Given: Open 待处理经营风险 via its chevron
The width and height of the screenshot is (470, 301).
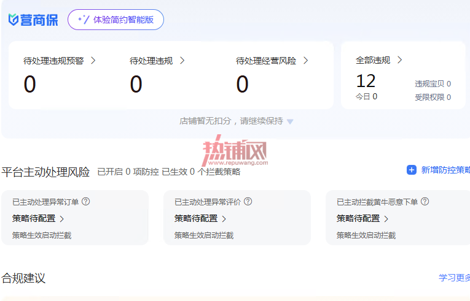Looking at the screenshot, I should click(x=306, y=61).
